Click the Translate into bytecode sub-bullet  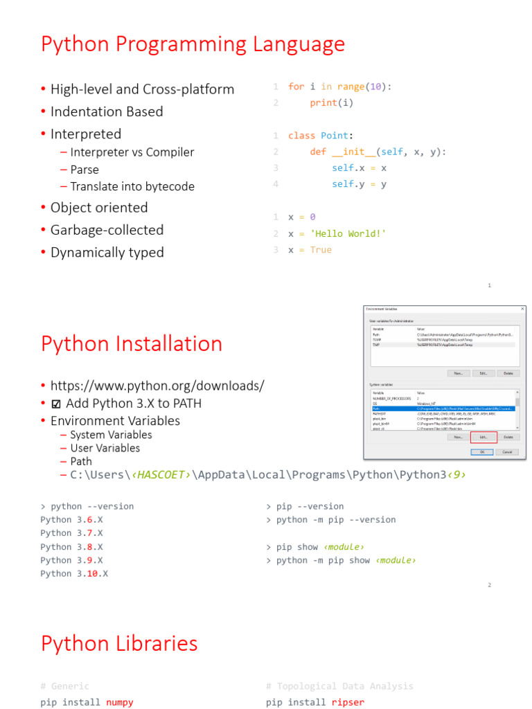click(x=132, y=186)
